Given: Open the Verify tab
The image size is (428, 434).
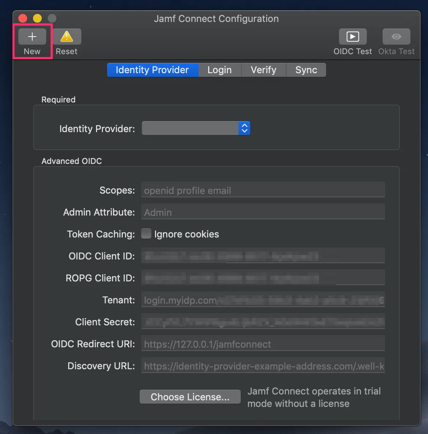Looking at the screenshot, I should (263, 70).
